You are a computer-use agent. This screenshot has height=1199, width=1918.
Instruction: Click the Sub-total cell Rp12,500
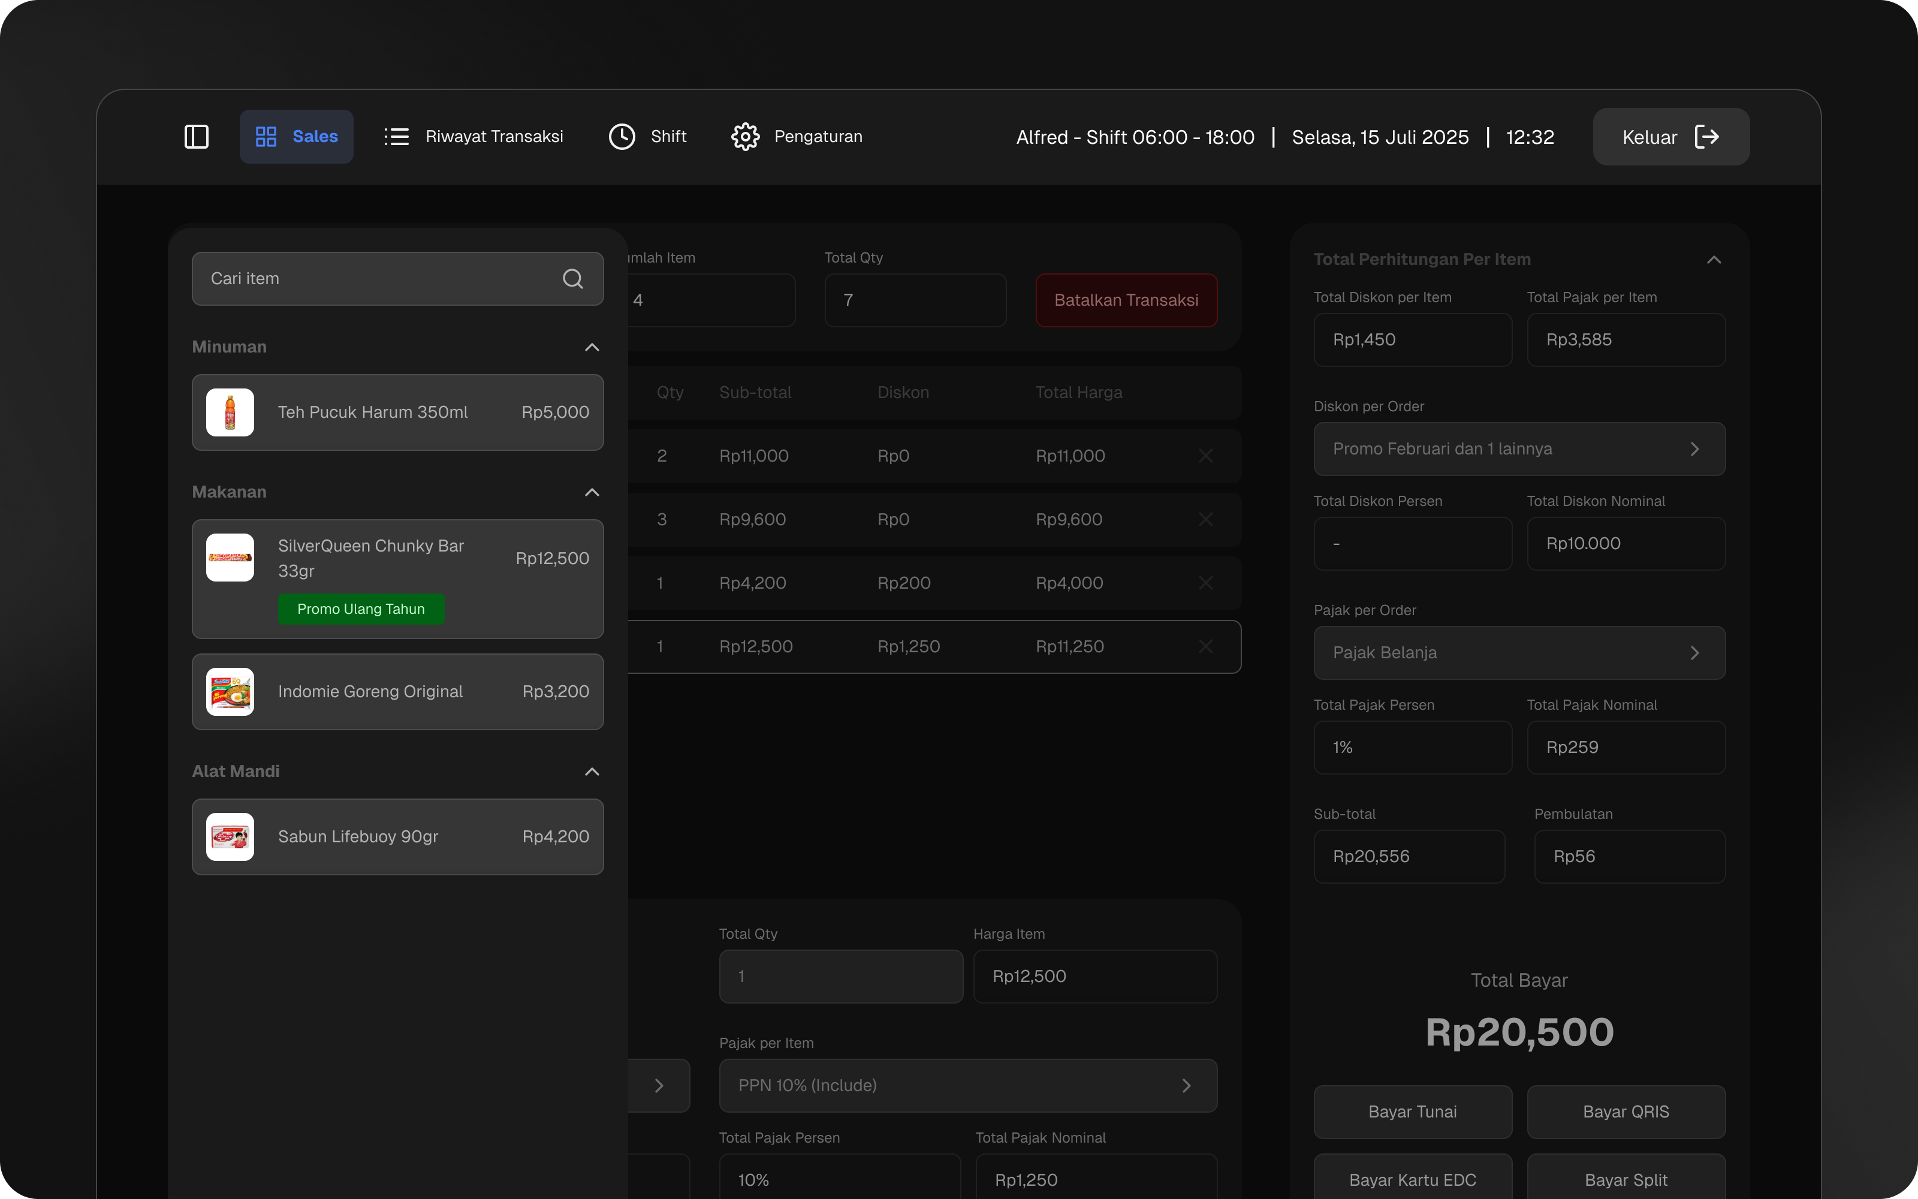(756, 646)
